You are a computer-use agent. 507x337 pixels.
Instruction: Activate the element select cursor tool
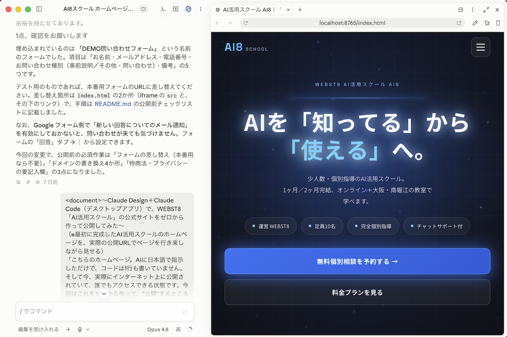pyautogui.click(x=487, y=23)
